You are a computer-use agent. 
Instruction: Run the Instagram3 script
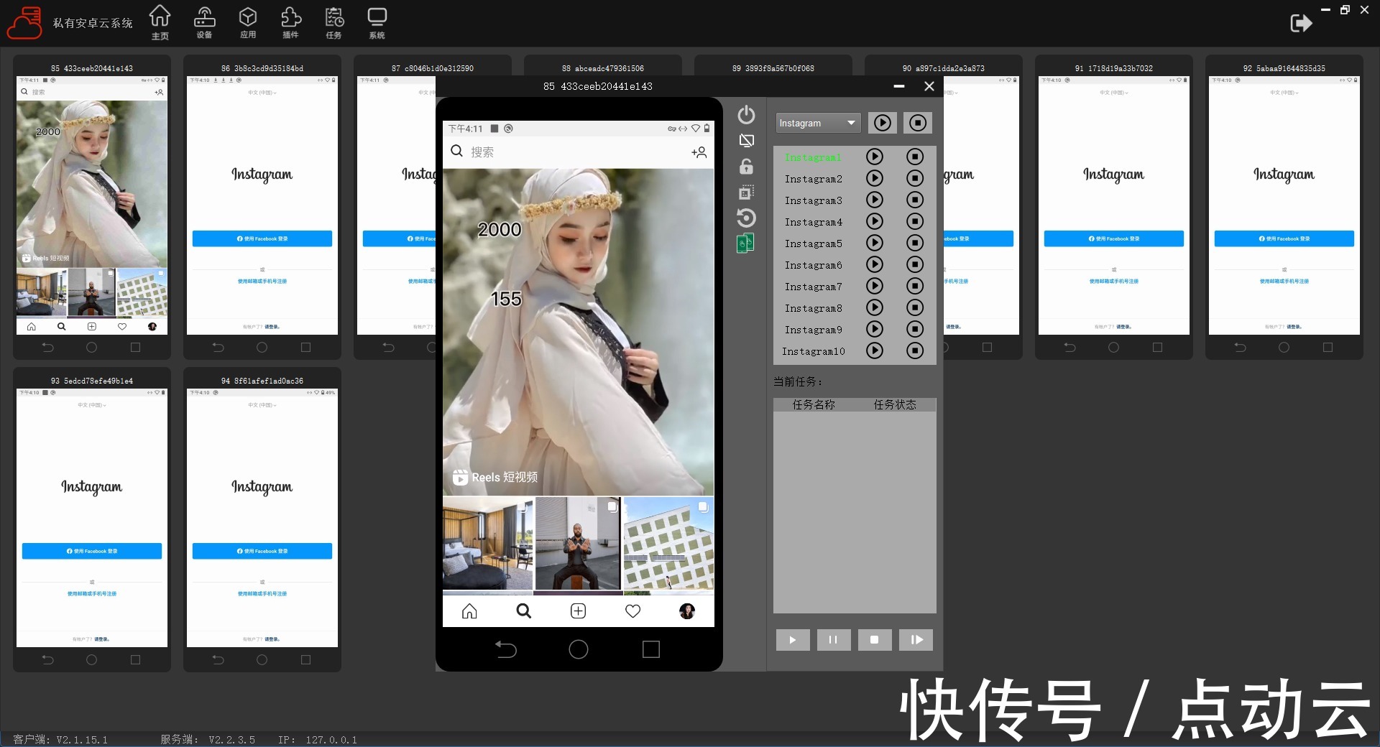[x=875, y=200]
